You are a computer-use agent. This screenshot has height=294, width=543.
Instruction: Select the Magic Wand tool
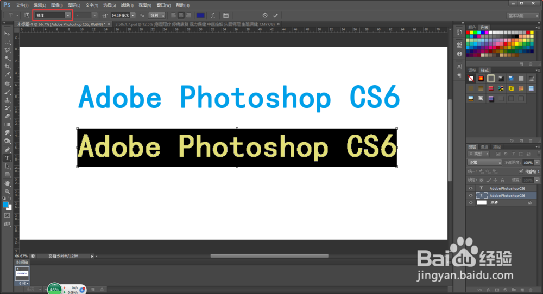tap(7, 59)
